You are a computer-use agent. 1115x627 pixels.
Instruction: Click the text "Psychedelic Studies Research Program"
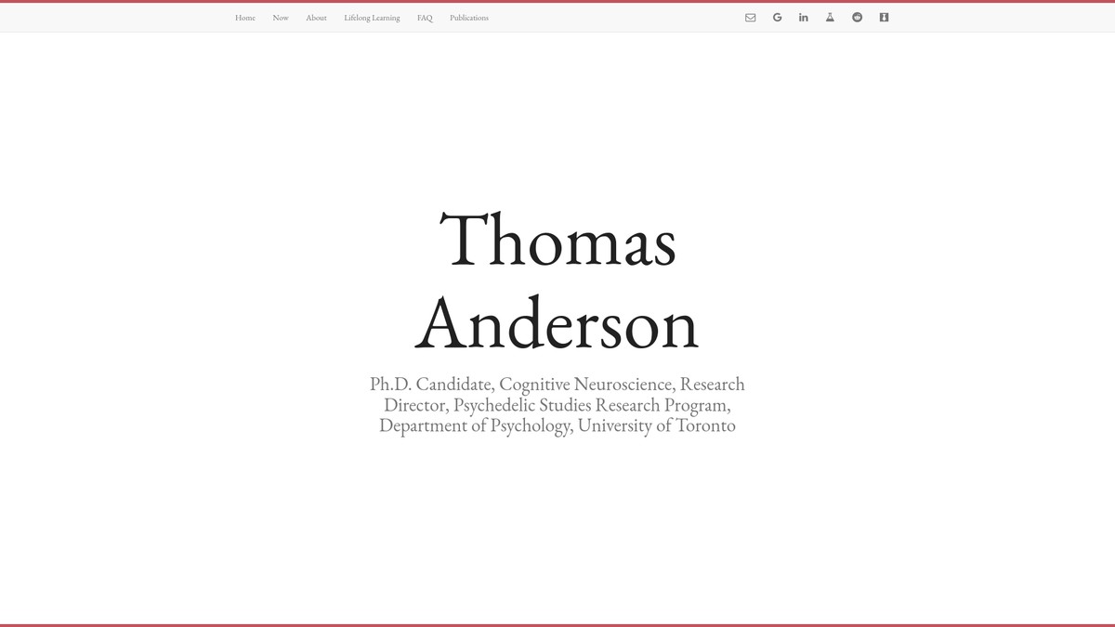(x=591, y=405)
